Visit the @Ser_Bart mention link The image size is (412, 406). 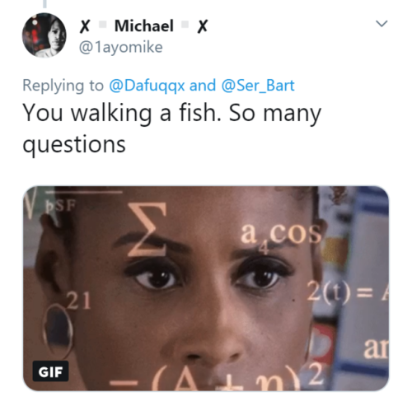pyautogui.click(x=258, y=86)
